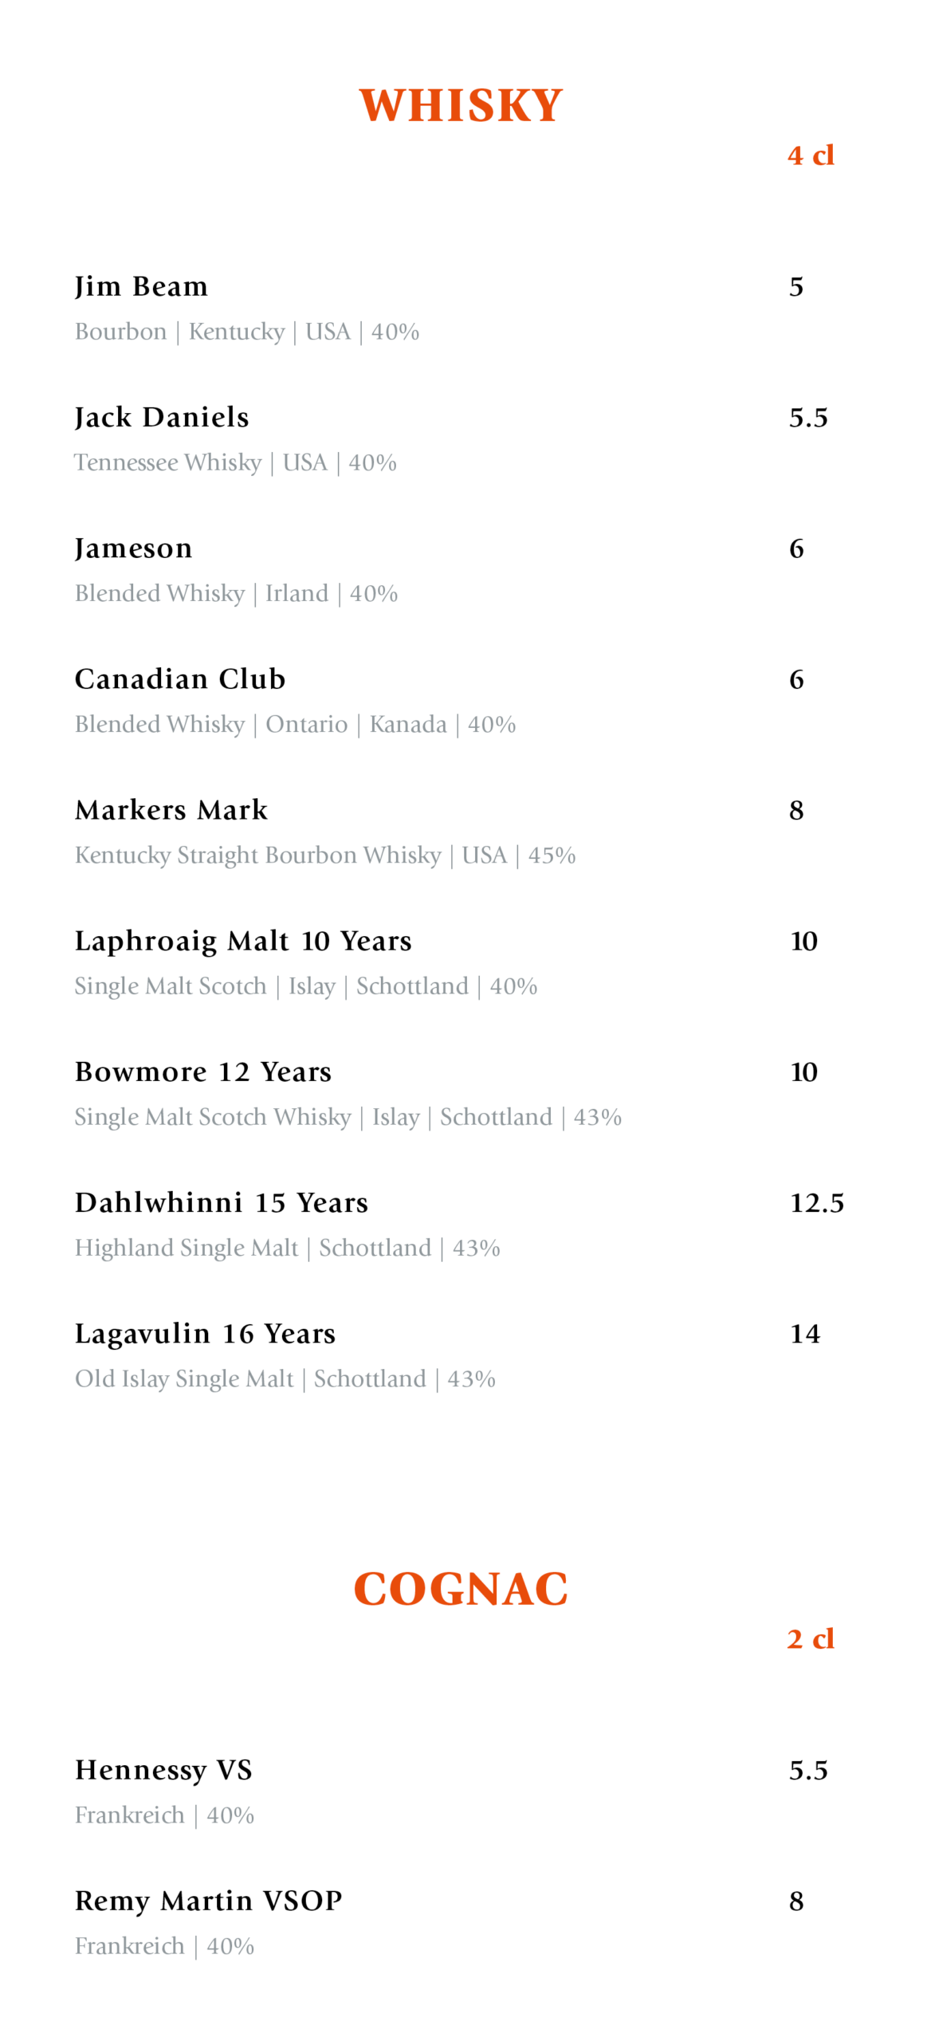Select the Jim Beam menu item

click(x=141, y=286)
